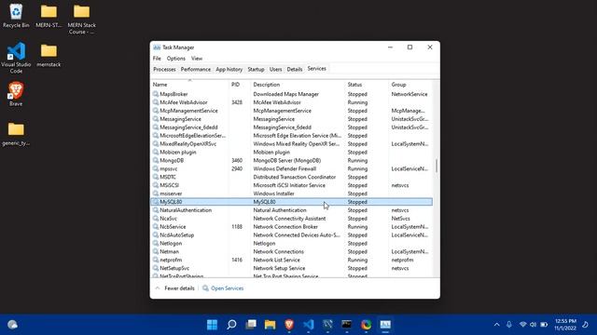Open Task View on the taskbar
597x335 pixels.
251,325
